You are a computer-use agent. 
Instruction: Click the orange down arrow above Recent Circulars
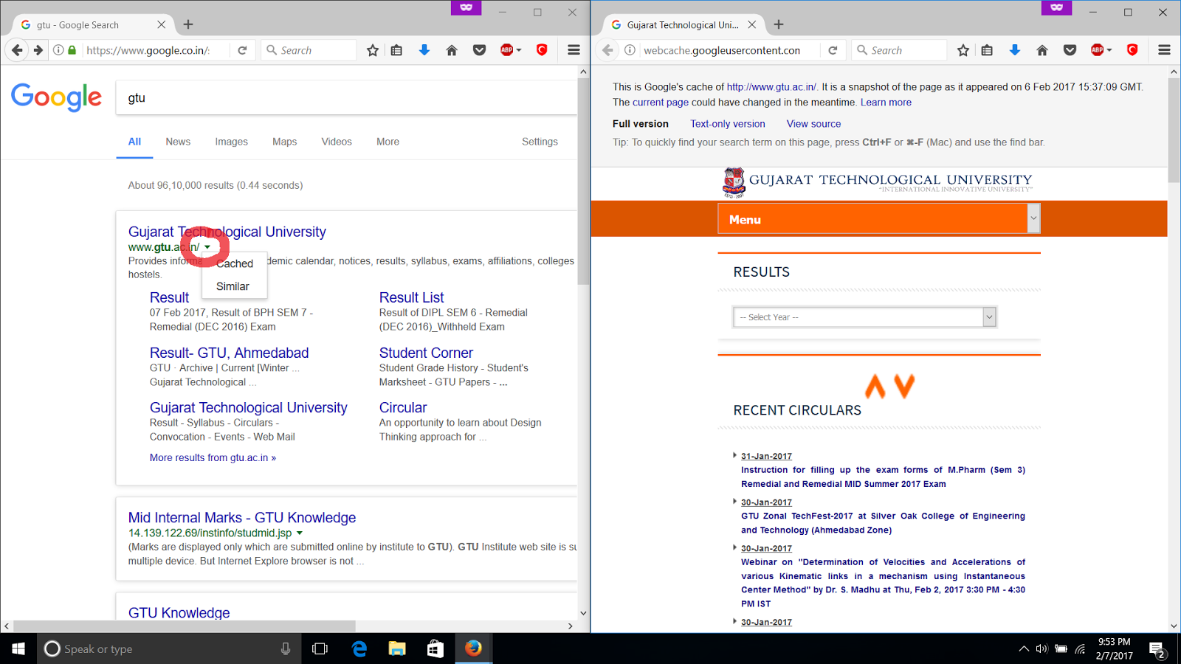click(x=904, y=386)
